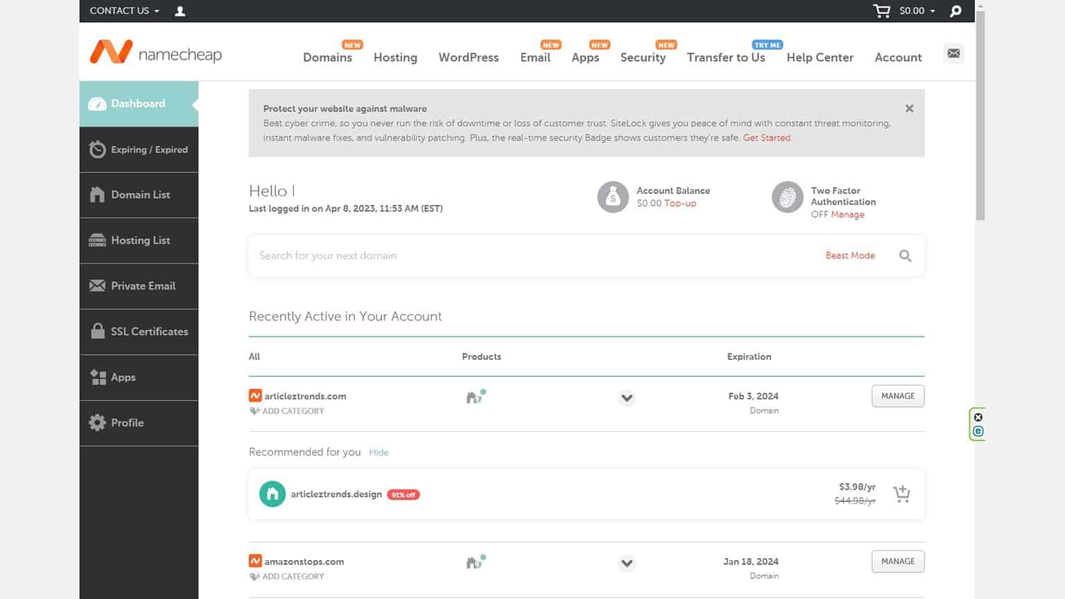
Task: Open Apps in the sidebar
Action: point(139,377)
